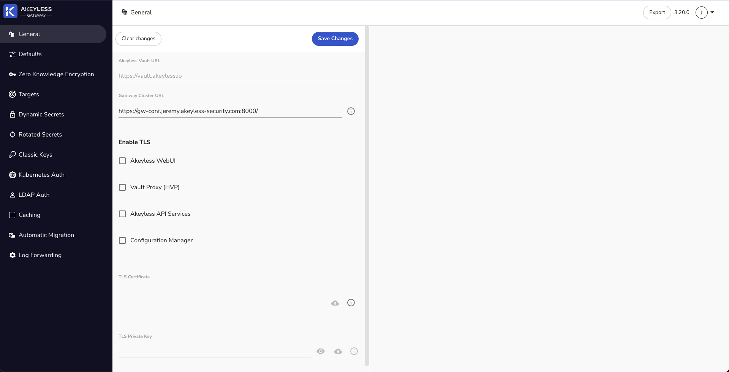The image size is (729, 372).
Task: Click the Rotated Secrets refresh icon
Action: pos(12,135)
